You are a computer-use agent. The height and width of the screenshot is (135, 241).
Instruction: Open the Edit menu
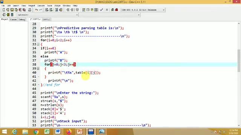coord(9,6)
